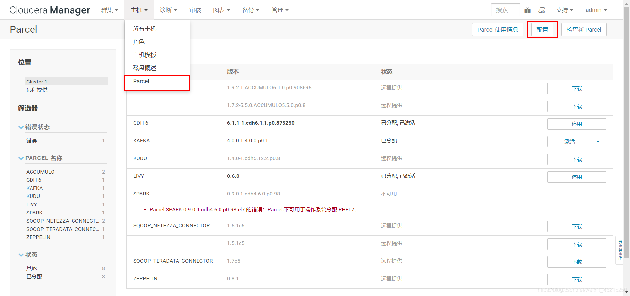
Task: Click KAFKA version 4.0.0-1.4.0.0.p0.1
Action: 247,141
